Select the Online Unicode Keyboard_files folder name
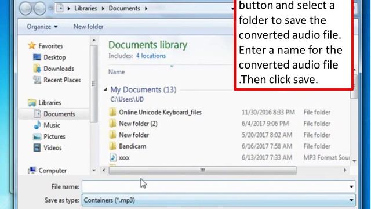Screen dimensions: 371x209 click(160, 112)
